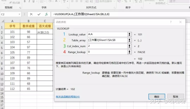
Task: Click the fill color bucket icon
Action: [50, 1]
